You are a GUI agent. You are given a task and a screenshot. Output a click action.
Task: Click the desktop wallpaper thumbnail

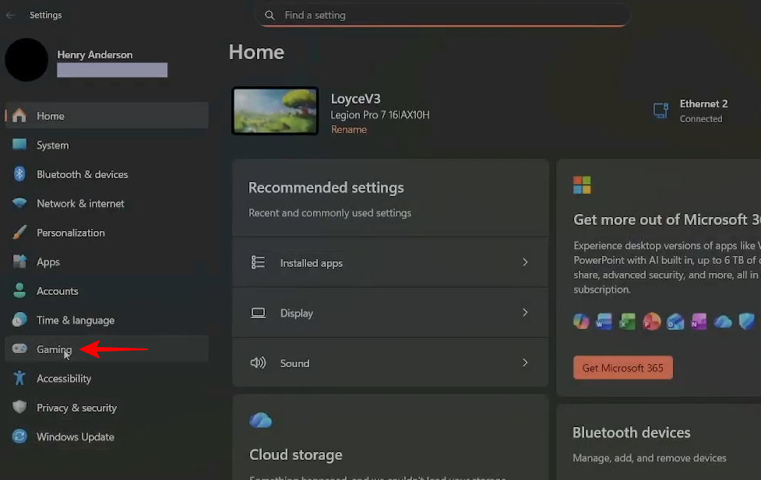point(275,110)
